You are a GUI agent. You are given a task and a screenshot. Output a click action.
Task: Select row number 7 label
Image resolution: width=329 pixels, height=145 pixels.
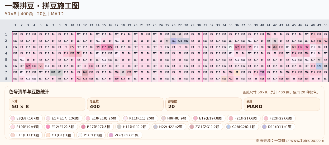click(x=6, y=72)
